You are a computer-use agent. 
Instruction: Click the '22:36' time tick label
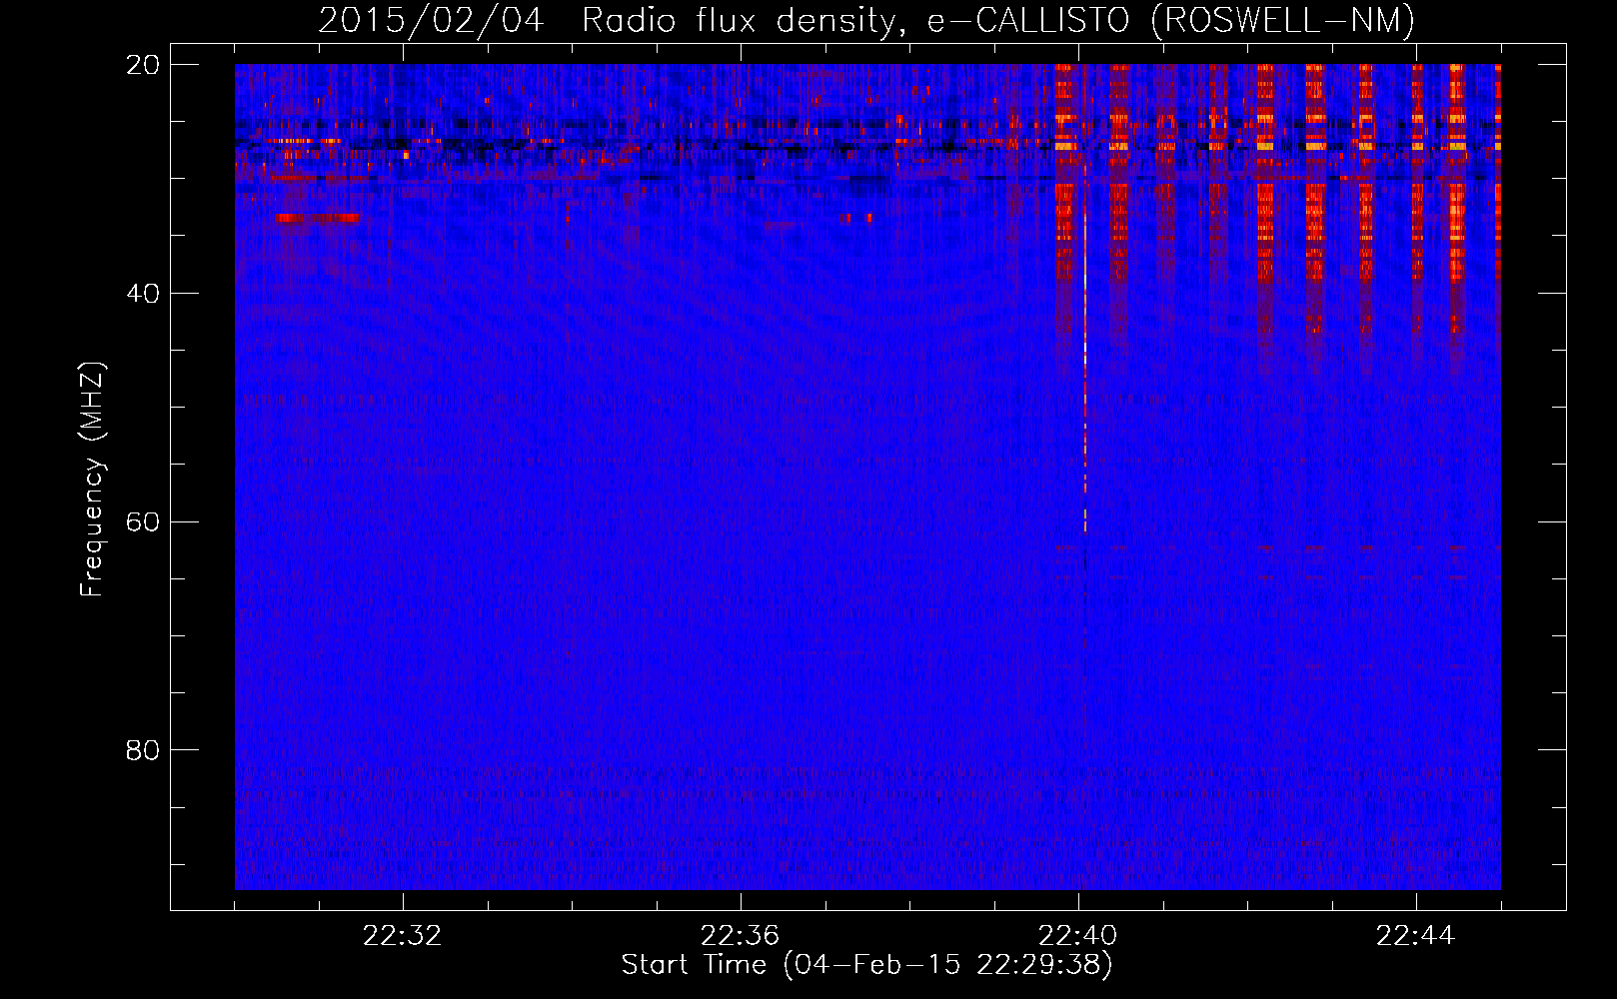pyautogui.click(x=740, y=936)
